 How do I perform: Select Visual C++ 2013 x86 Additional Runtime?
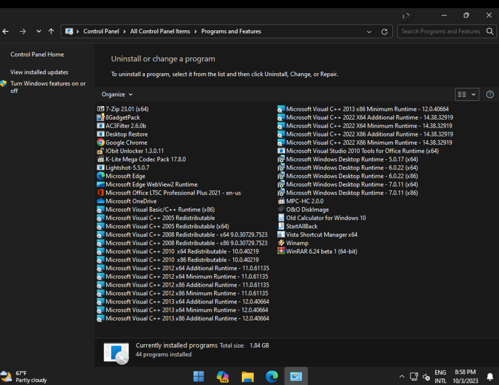click(183, 319)
